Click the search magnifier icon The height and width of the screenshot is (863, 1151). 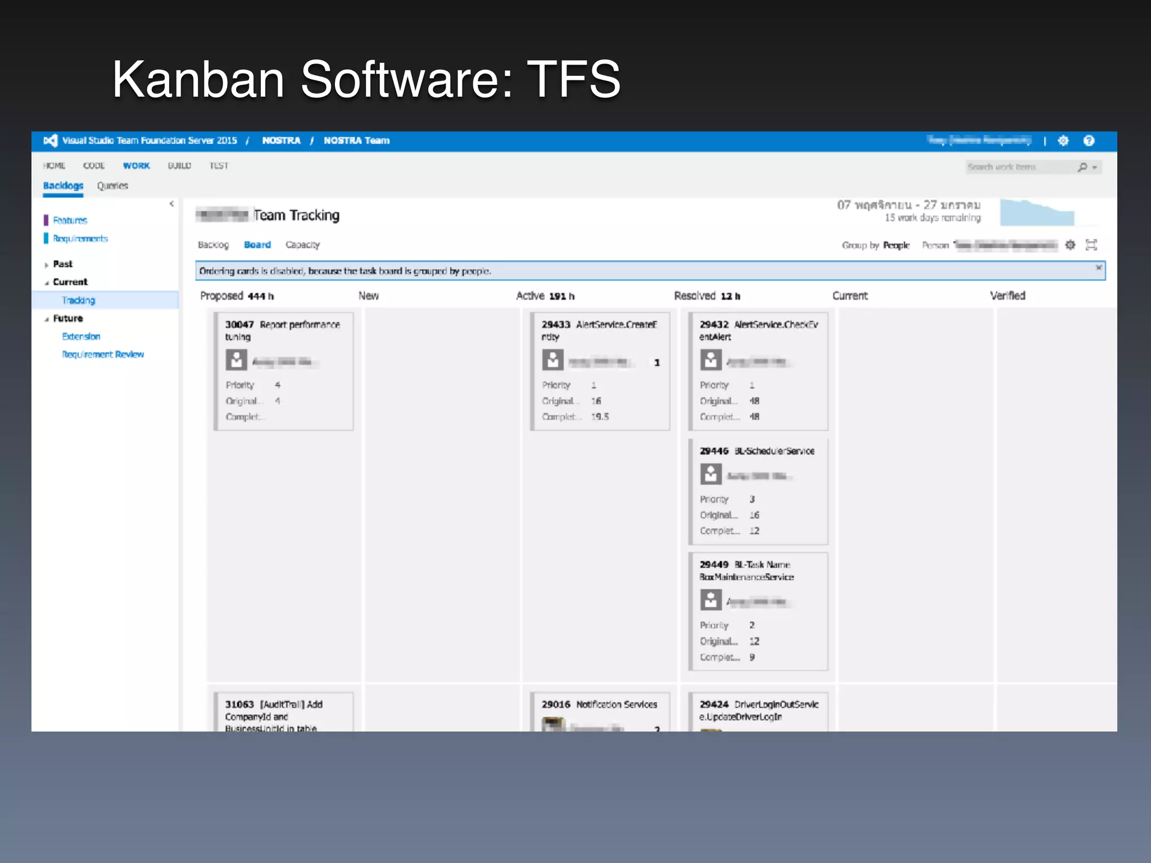1082,167
